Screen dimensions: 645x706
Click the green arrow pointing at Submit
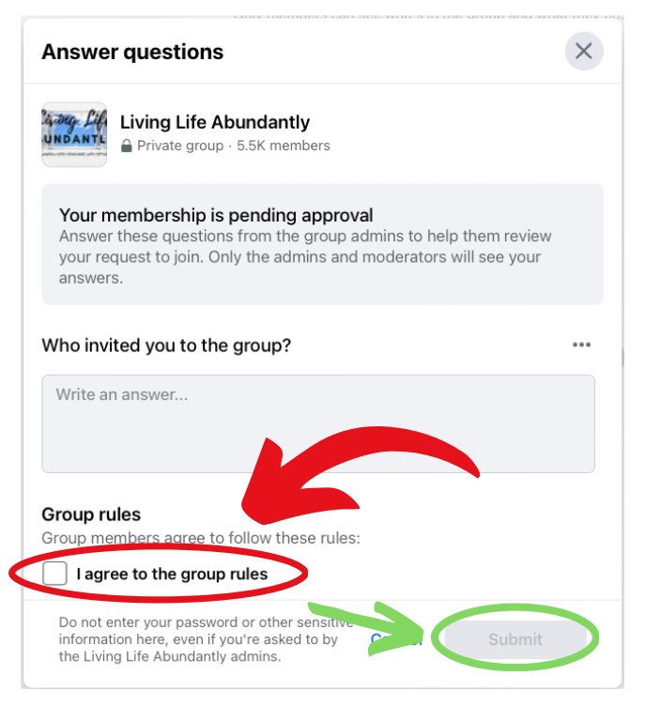pos(369,628)
